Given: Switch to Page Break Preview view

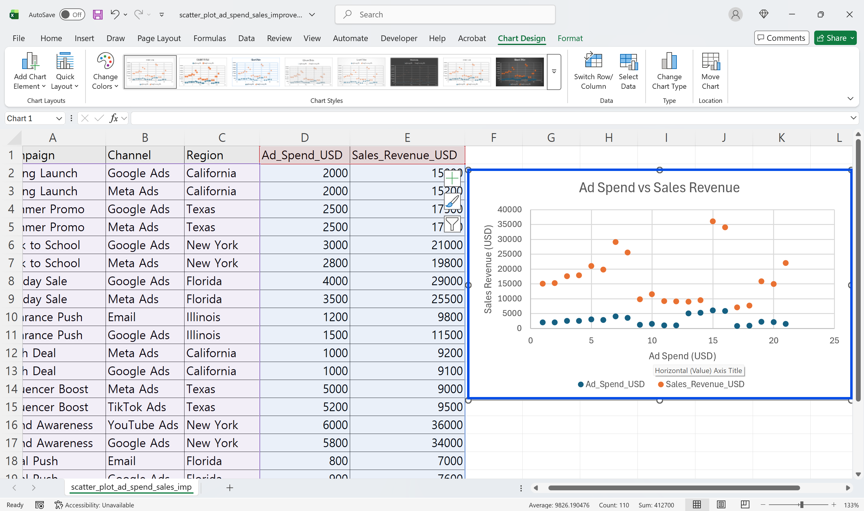Looking at the screenshot, I should click(x=745, y=505).
